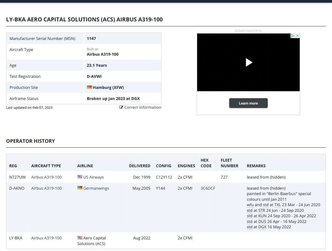
Task: Click delivered date May 2005
Action: [141, 188]
